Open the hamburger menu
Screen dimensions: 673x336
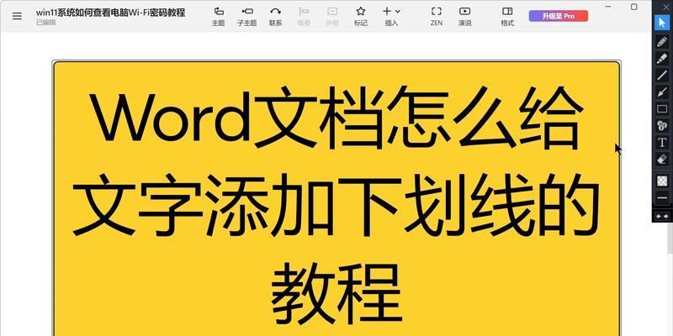click(17, 16)
